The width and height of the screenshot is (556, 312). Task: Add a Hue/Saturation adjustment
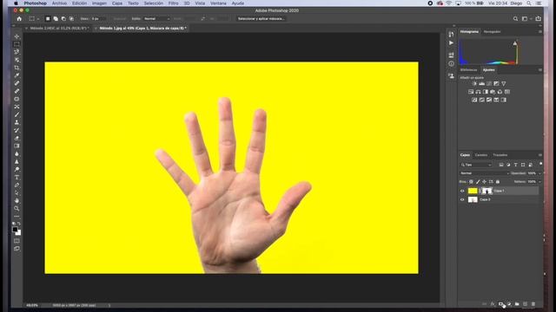[471, 92]
